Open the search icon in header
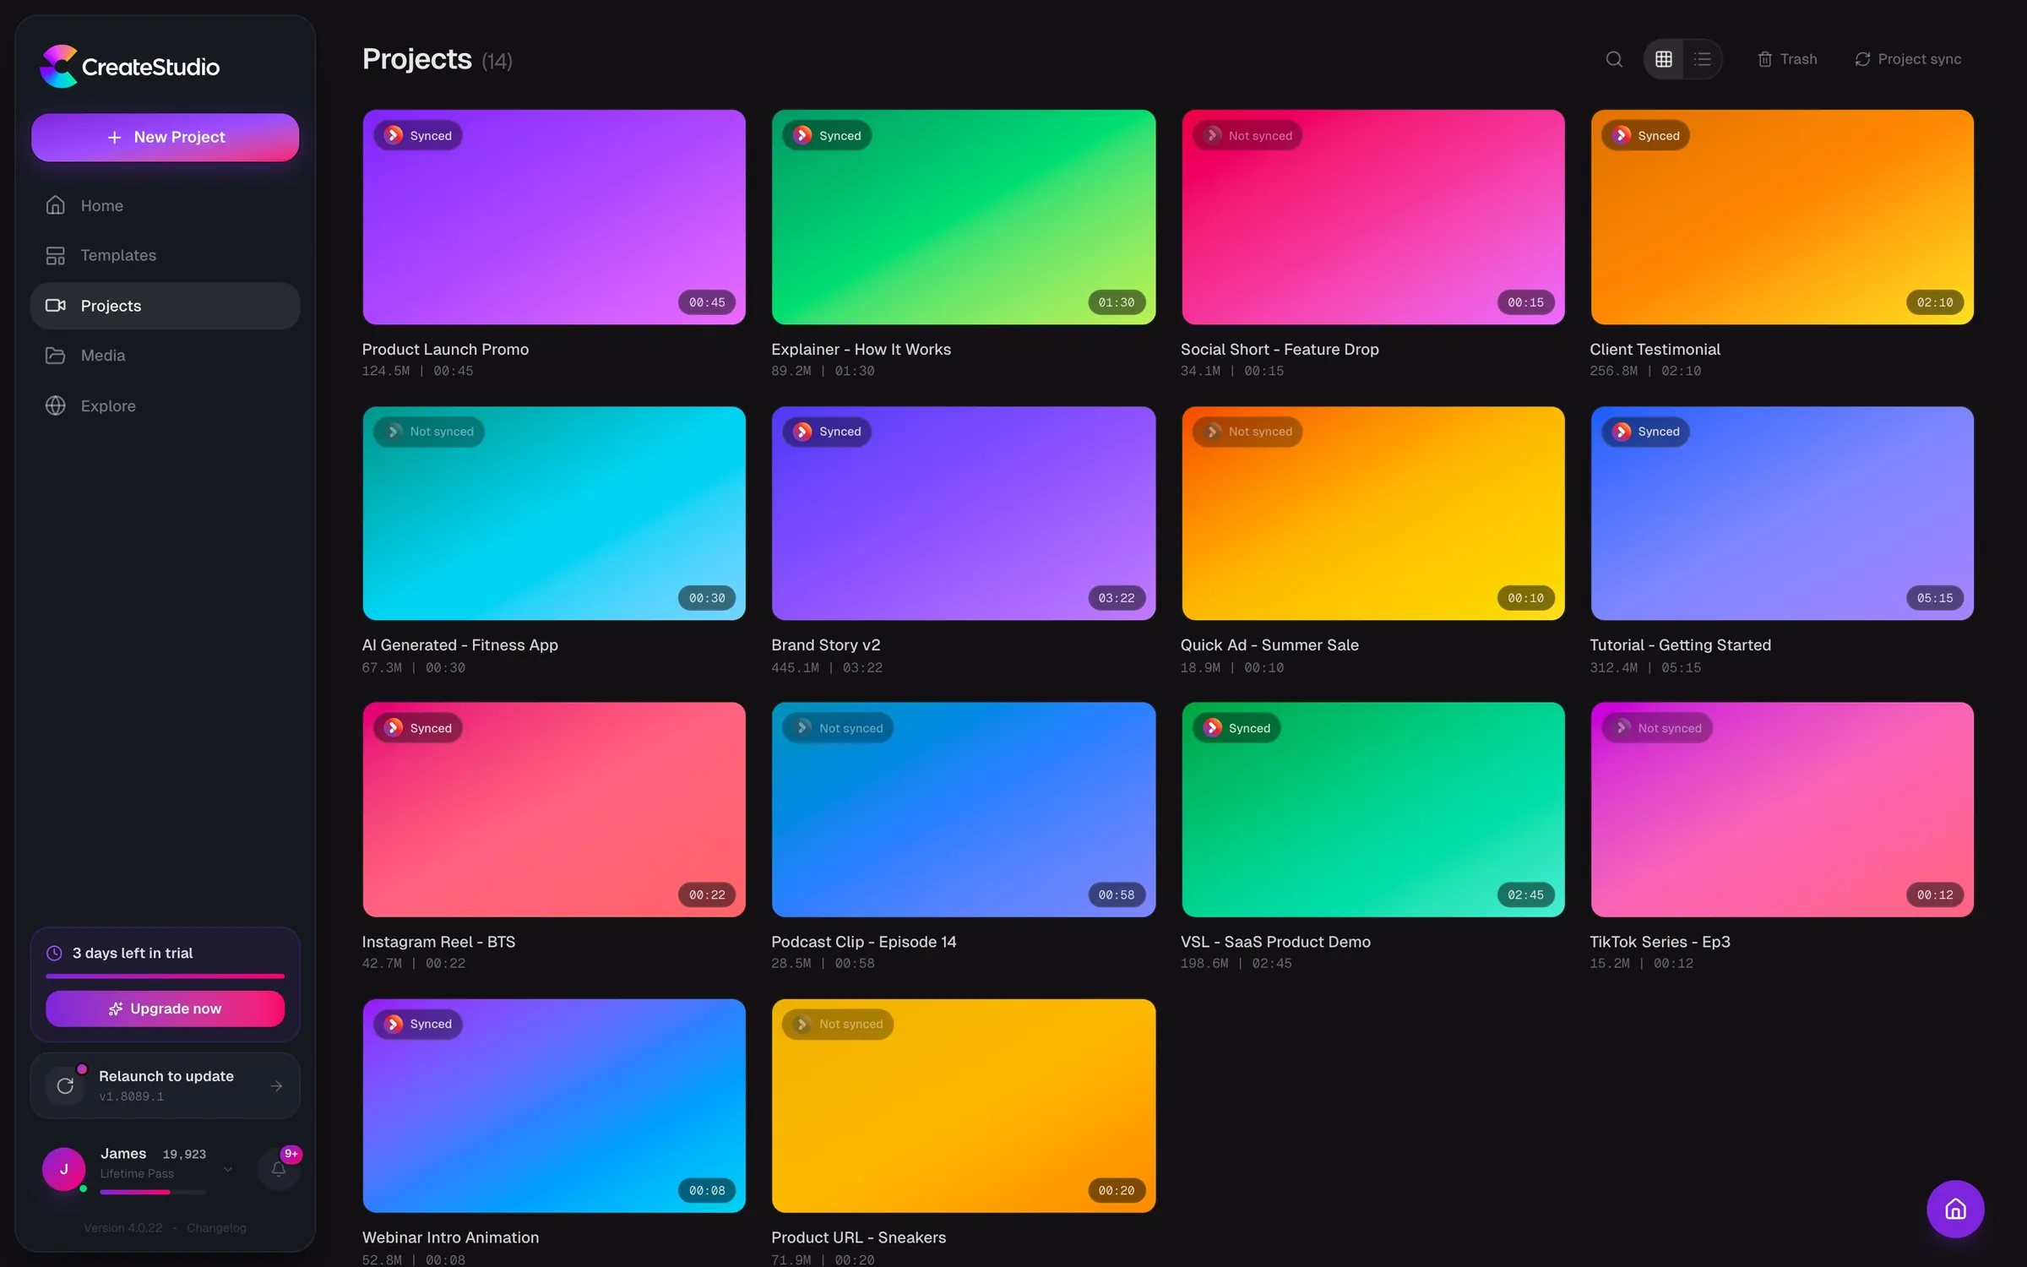The width and height of the screenshot is (2027, 1267). pos(1613,59)
